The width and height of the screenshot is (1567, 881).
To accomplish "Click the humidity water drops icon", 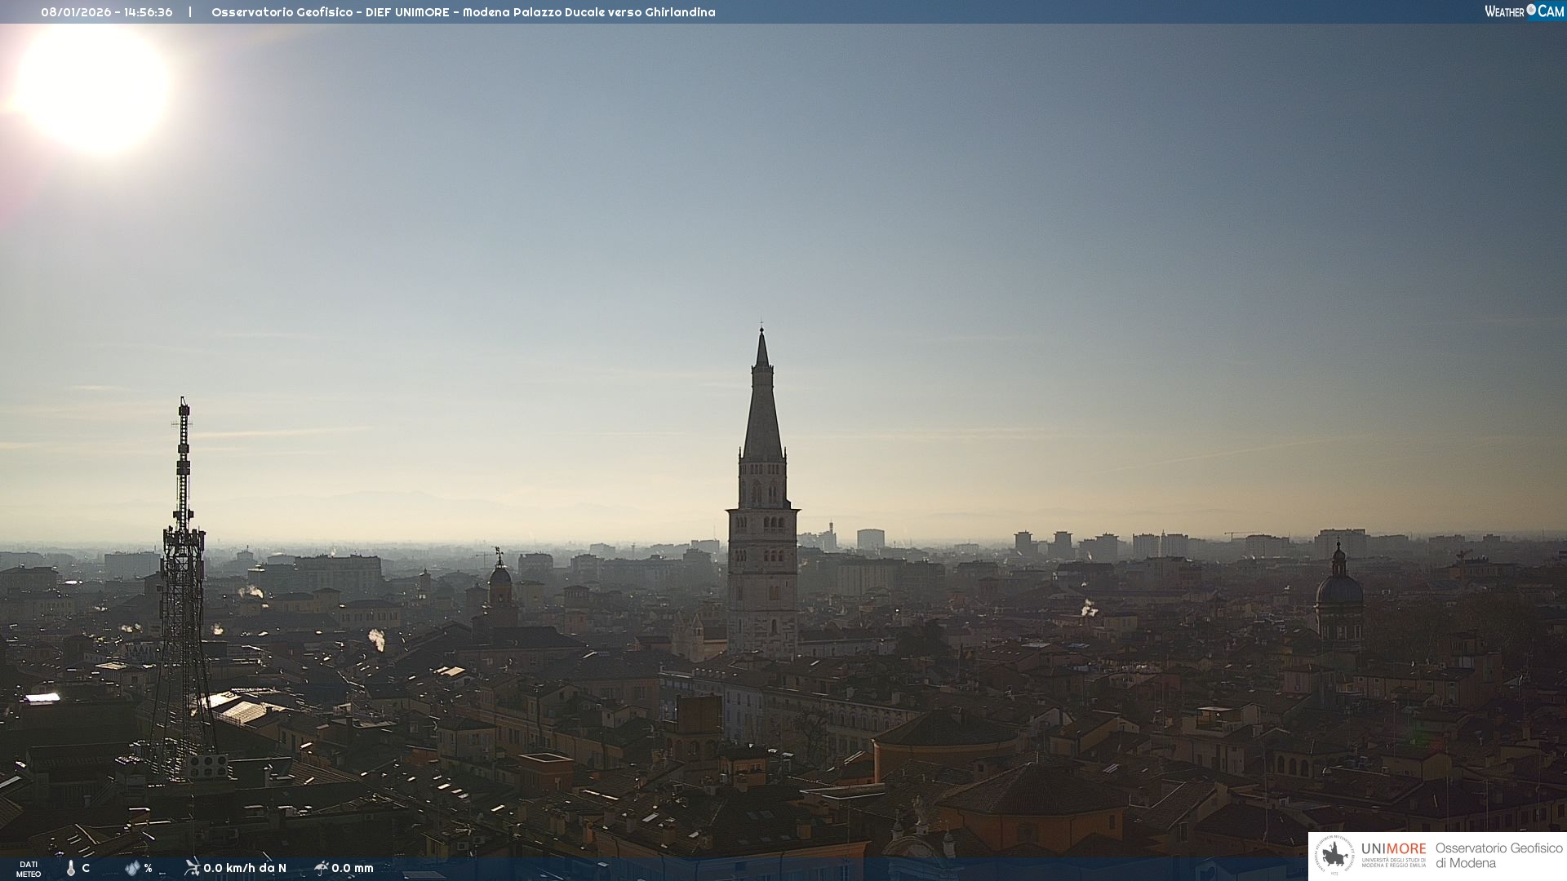I will [132, 868].
